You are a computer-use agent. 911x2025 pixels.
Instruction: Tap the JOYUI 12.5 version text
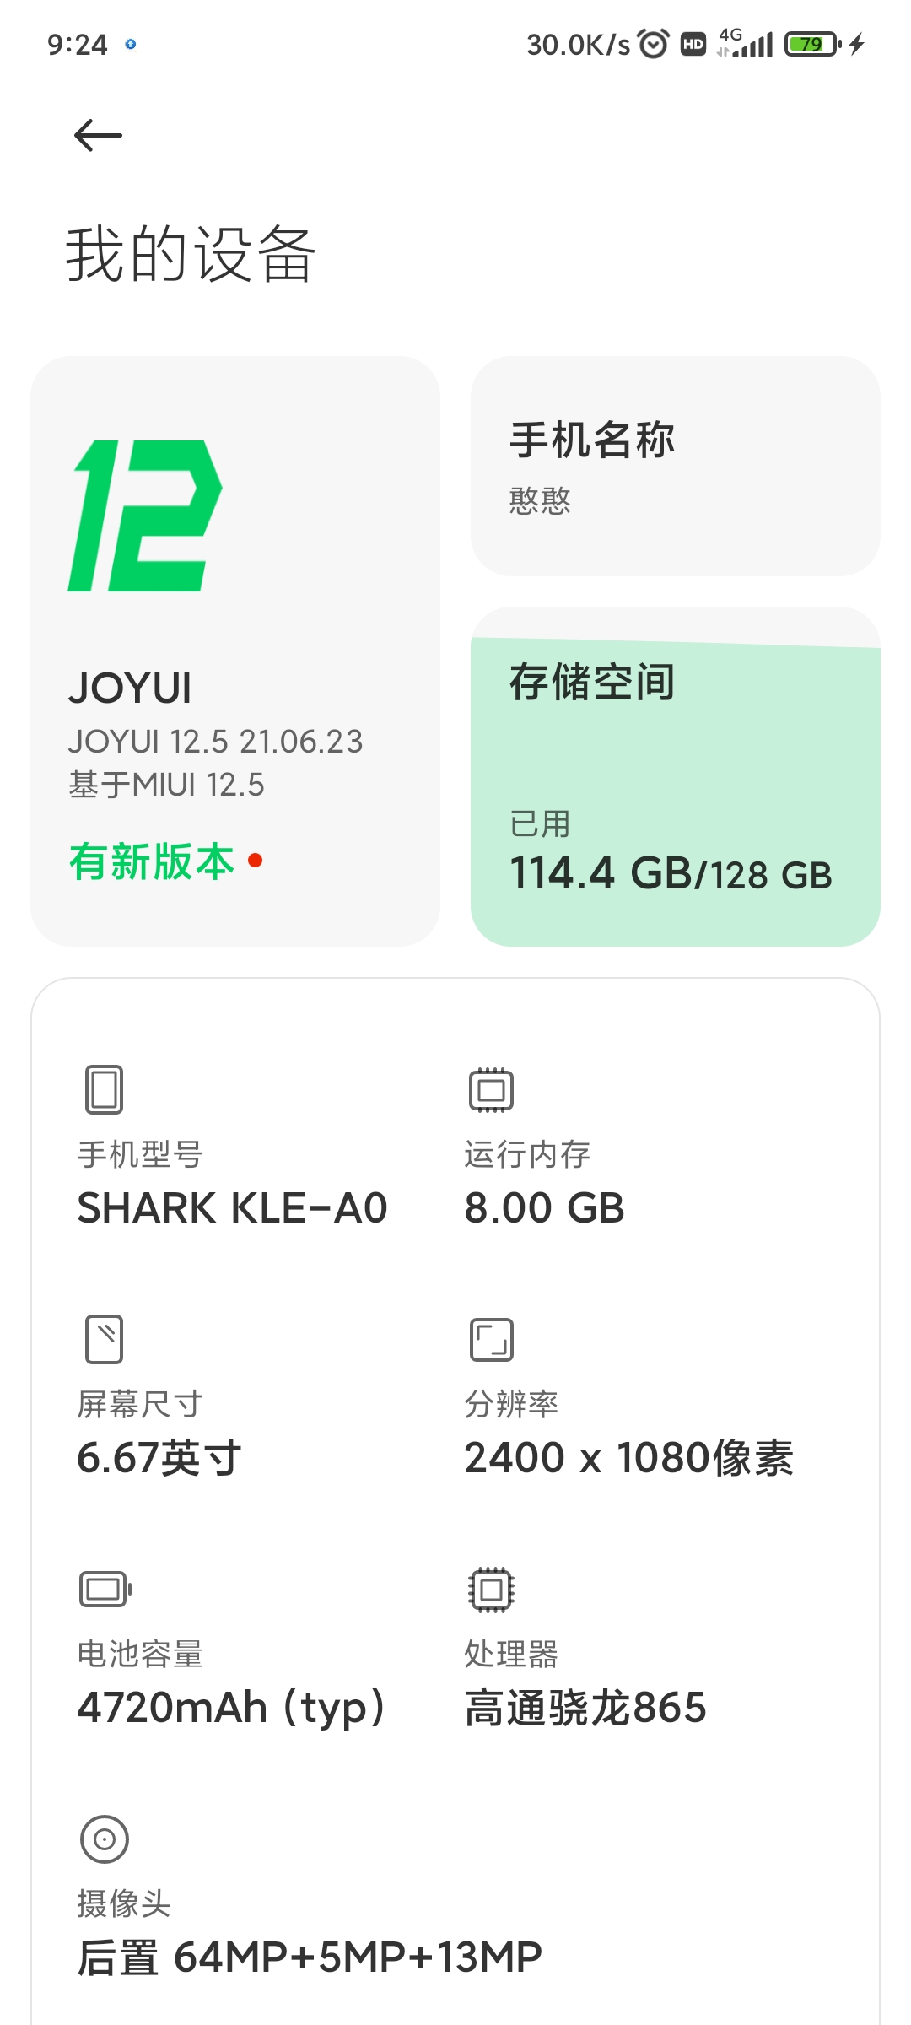[x=216, y=742]
